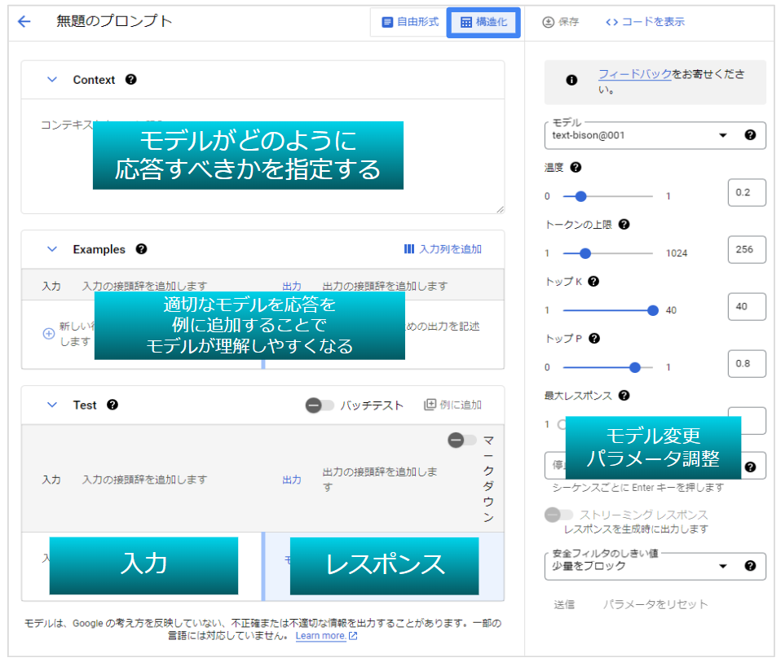Open the Context help icon
The image size is (781, 662).
tap(130, 80)
